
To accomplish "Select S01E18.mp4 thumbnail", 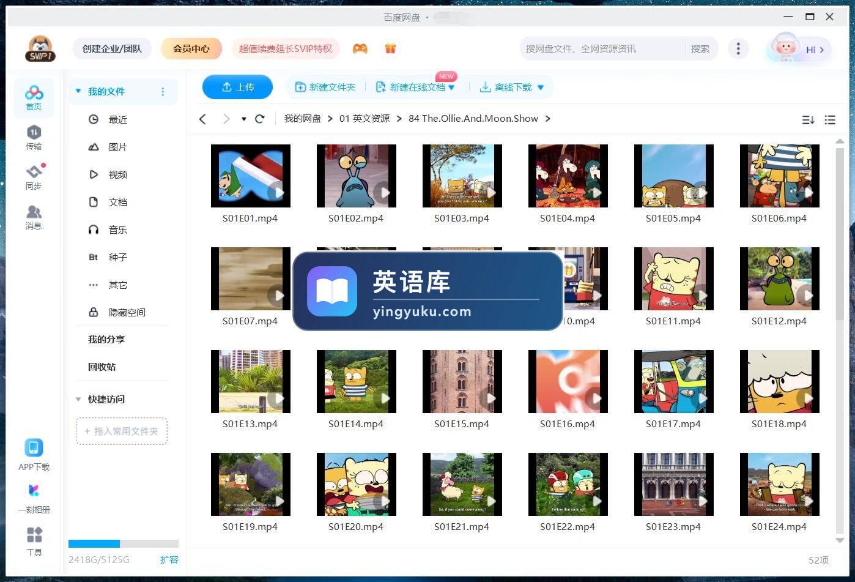I will [x=780, y=382].
